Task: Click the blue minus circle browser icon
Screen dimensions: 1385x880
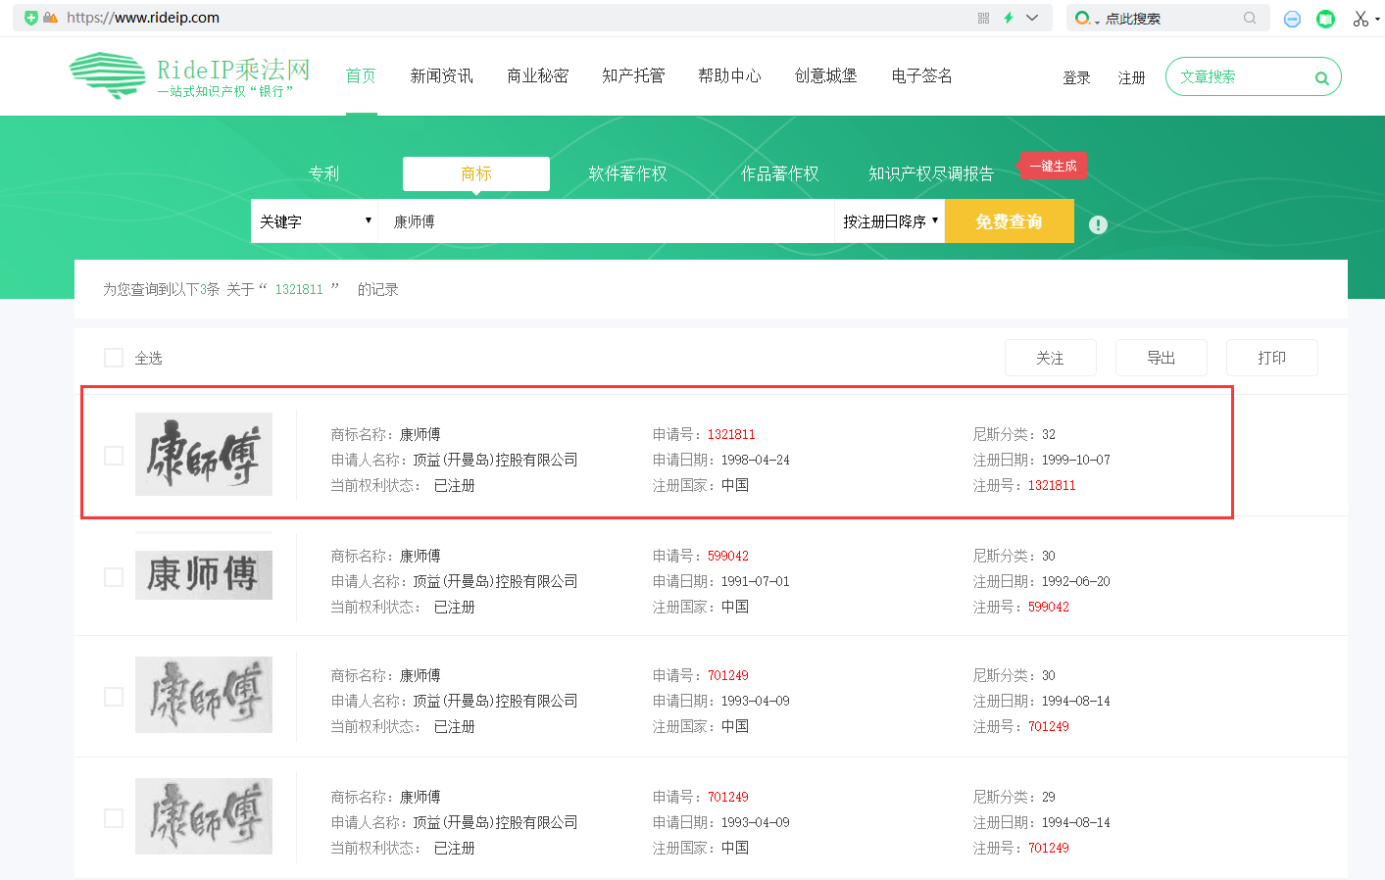Action: click(1292, 19)
